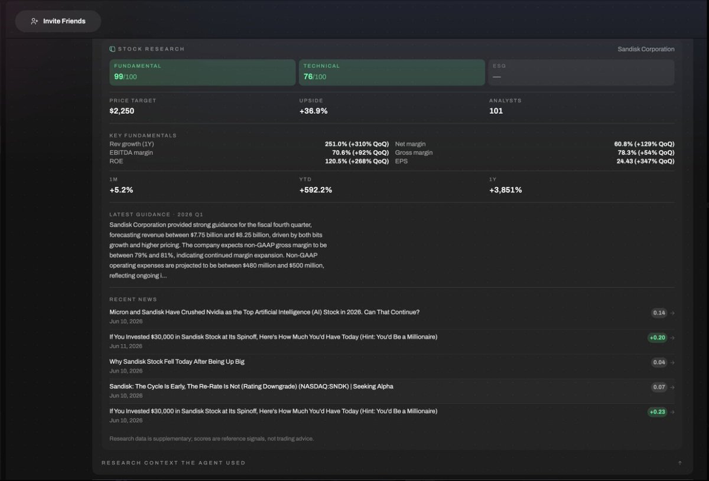Click the arrow next to the 0.14 score
The width and height of the screenshot is (709, 481).
pyautogui.click(x=672, y=313)
